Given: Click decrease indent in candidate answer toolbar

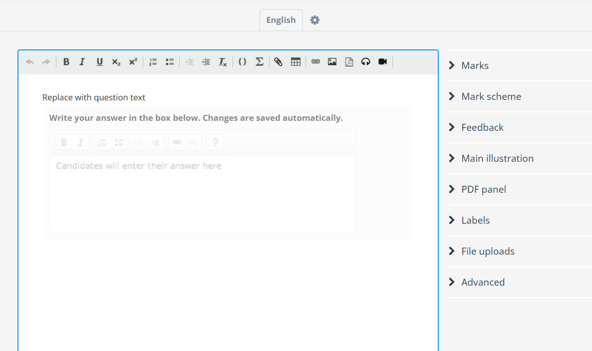Looking at the screenshot, I should (x=139, y=142).
